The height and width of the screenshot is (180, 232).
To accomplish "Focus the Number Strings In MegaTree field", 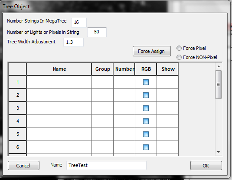I will (x=79, y=23).
